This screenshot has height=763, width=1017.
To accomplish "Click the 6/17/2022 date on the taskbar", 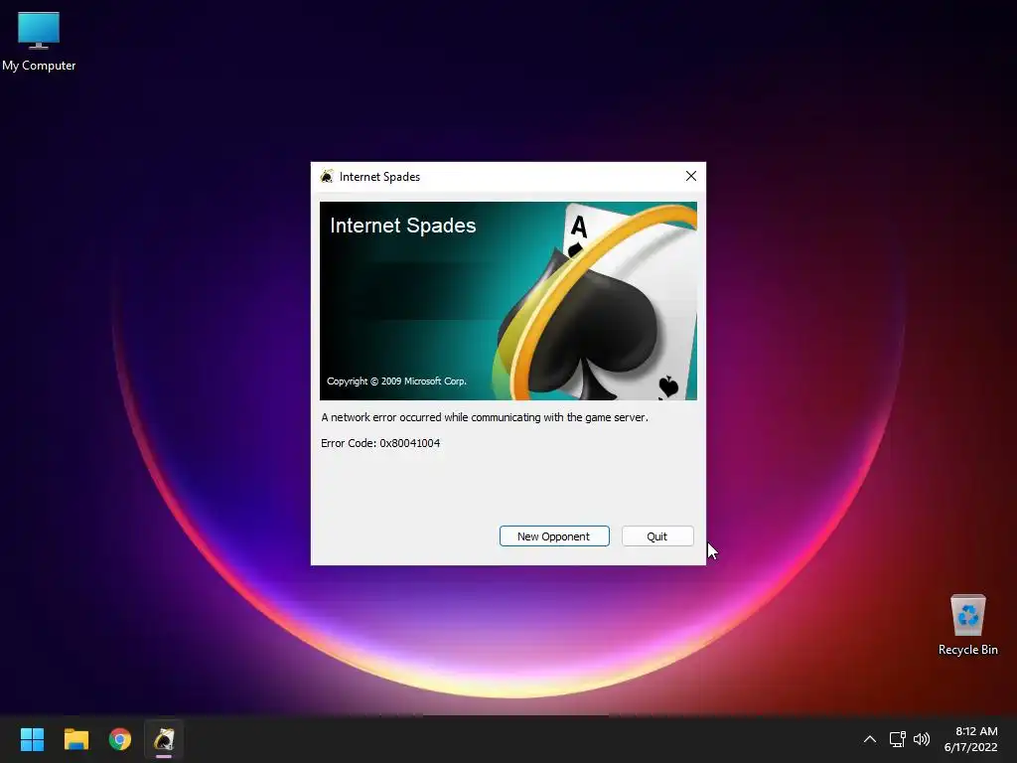I will pos(970,747).
